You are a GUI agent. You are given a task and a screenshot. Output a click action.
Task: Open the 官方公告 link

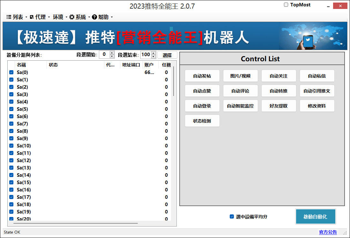tap(328, 232)
